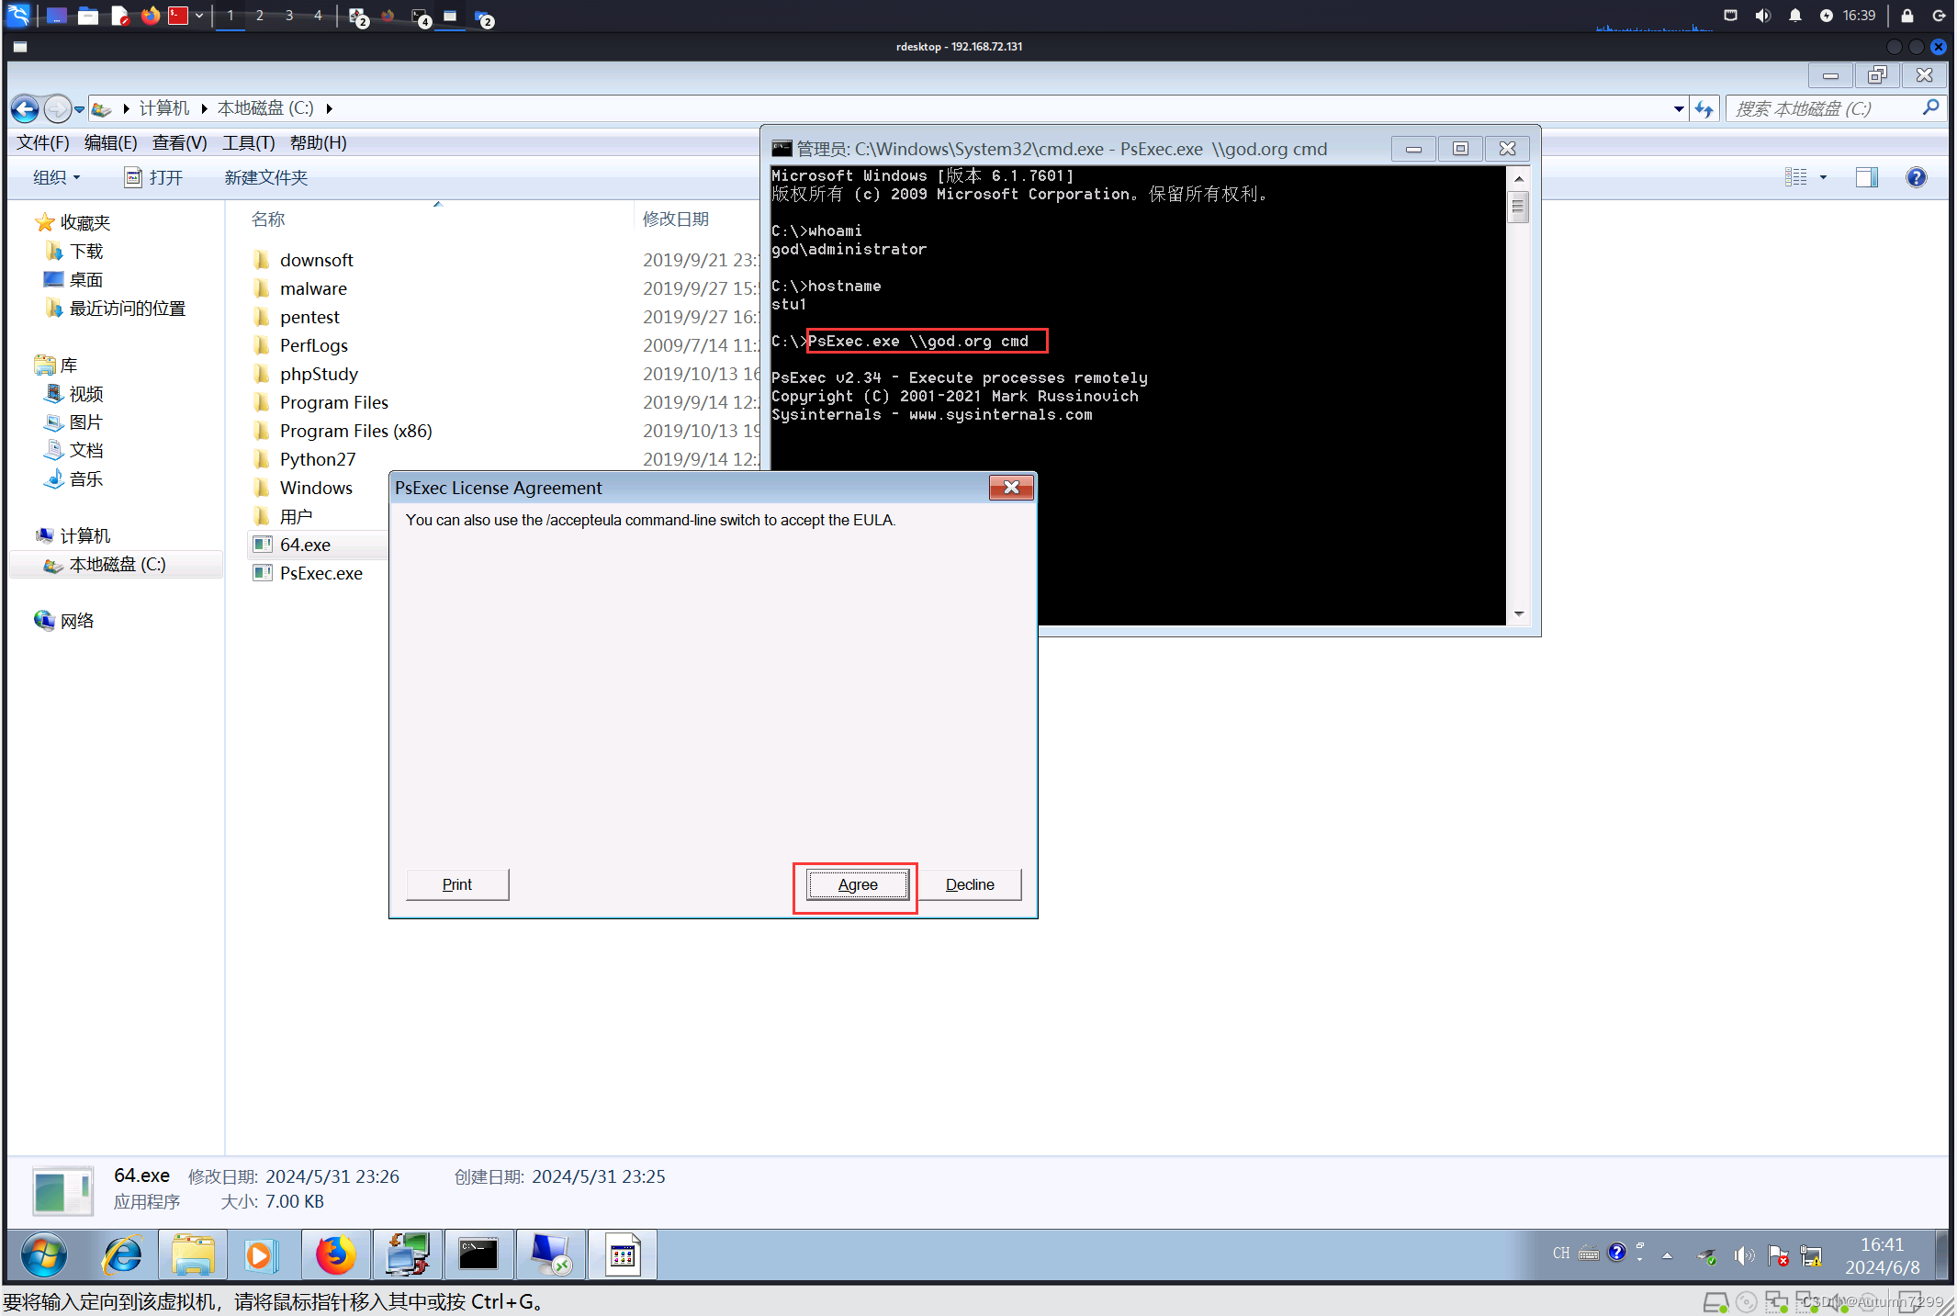The image size is (1957, 1316).
Task: Toggle the preview pane icon in Explorer
Action: (x=1866, y=177)
